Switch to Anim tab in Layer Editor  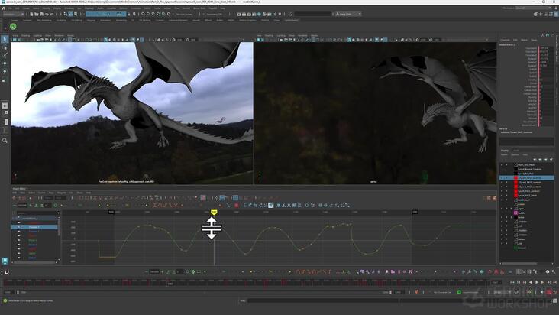pyautogui.click(x=515, y=151)
